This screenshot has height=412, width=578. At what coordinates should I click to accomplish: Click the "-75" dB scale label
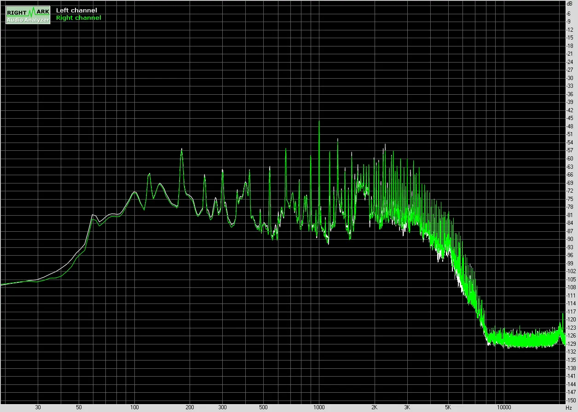571,199
